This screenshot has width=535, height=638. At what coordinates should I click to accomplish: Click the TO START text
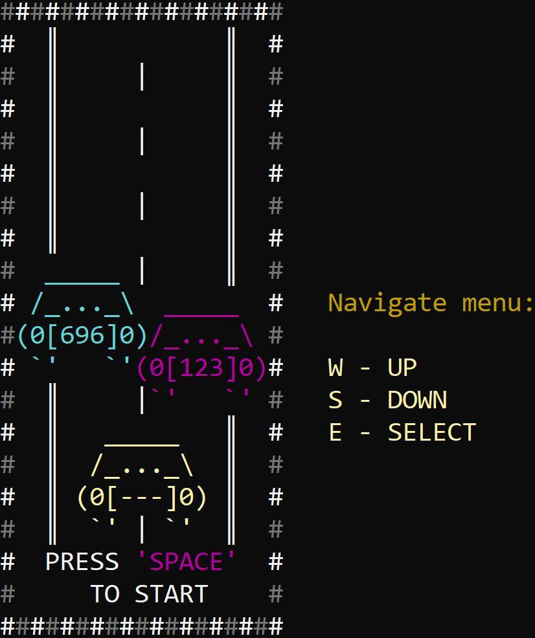(x=149, y=594)
